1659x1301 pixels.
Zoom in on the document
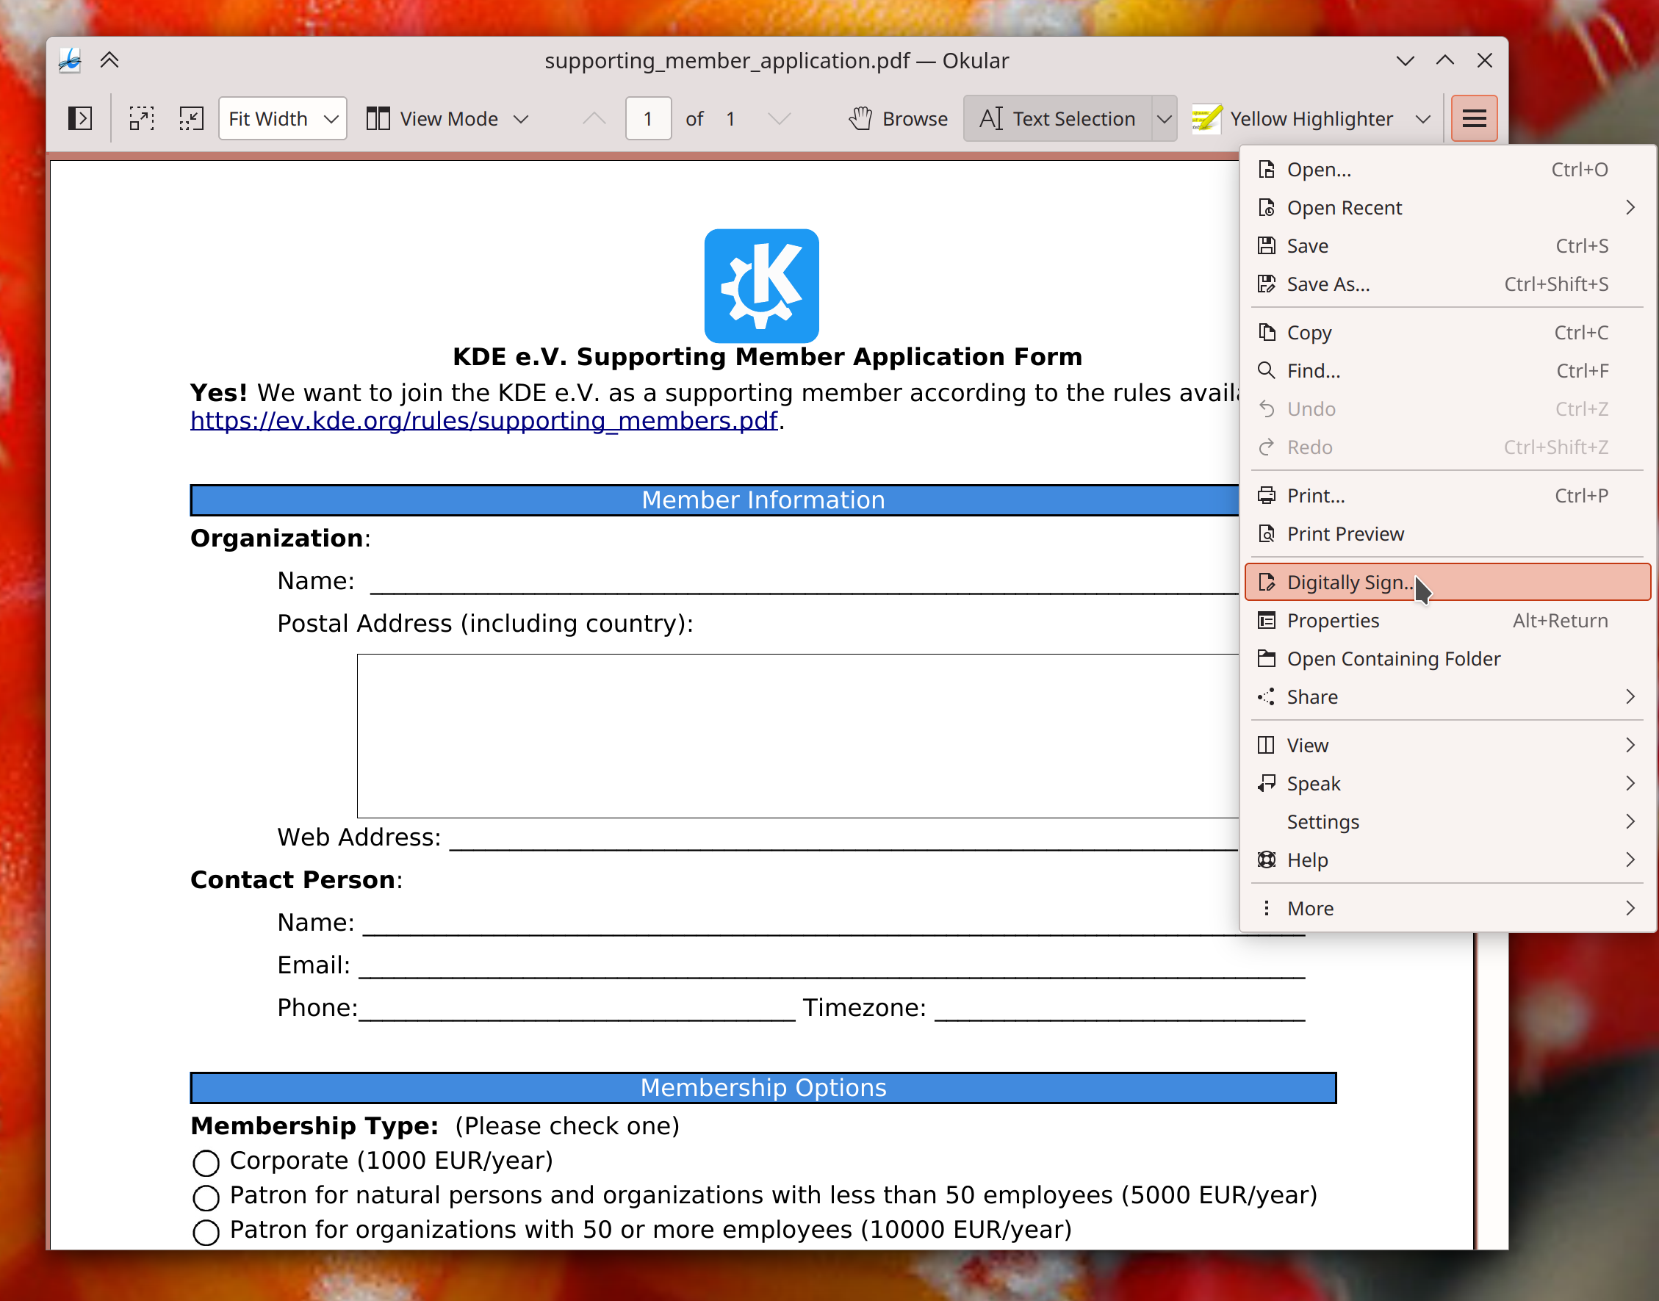[142, 118]
